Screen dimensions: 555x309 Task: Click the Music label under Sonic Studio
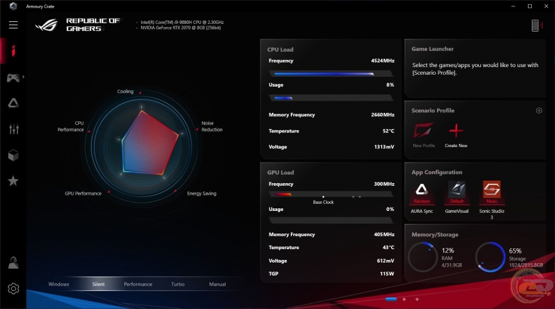coord(492,201)
